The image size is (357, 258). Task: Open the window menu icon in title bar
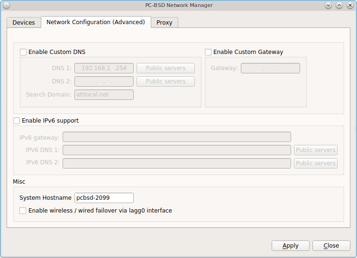coord(6,6)
